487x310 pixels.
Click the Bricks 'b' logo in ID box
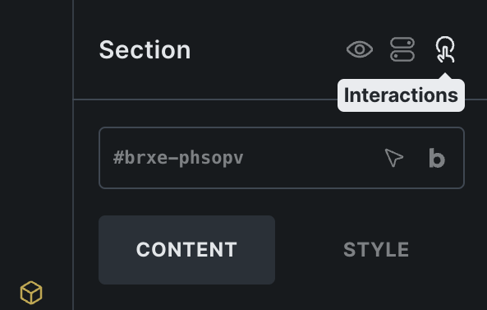click(x=437, y=158)
